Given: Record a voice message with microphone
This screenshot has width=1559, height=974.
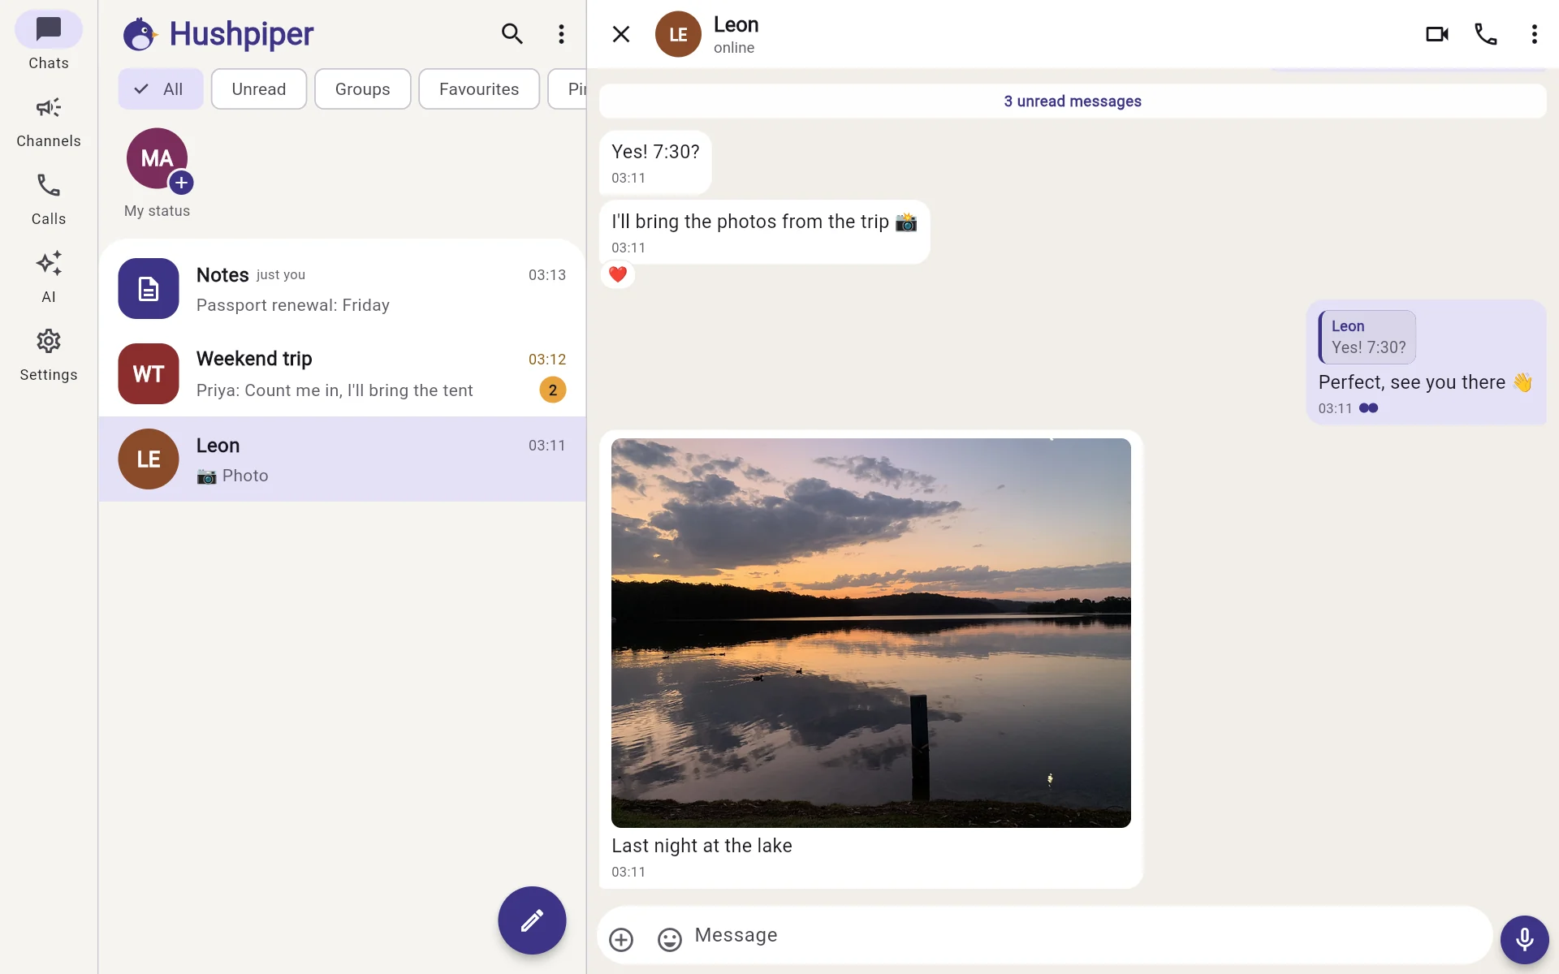Looking at the screenshot, I should [1525, 940].
